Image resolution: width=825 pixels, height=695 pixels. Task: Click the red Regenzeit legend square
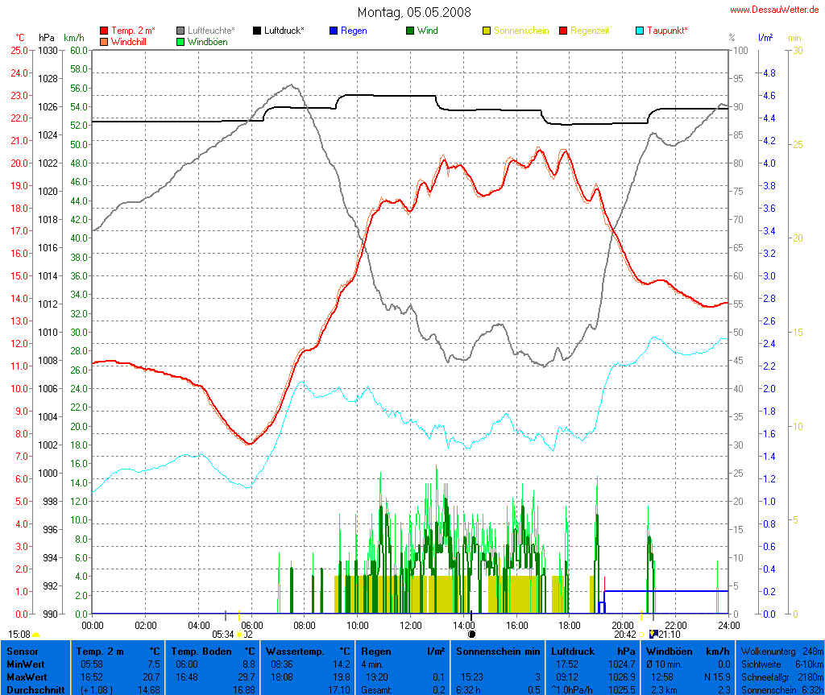point(563,31)
